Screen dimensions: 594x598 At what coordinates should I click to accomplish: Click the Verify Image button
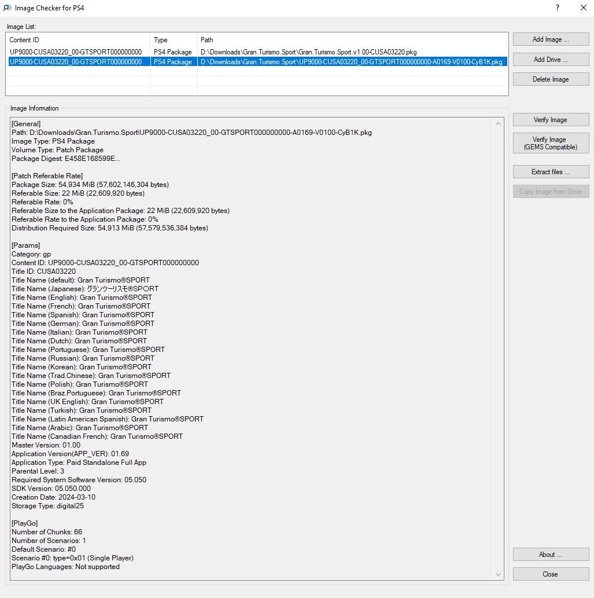tap(551, 120)
